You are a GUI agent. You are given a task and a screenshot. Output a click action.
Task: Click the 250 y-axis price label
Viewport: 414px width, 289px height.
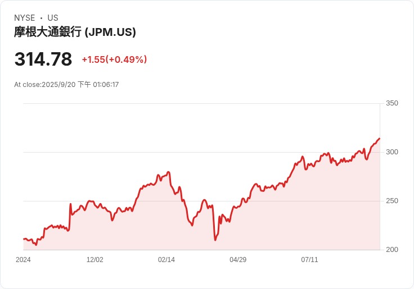(x=392, y=201)
